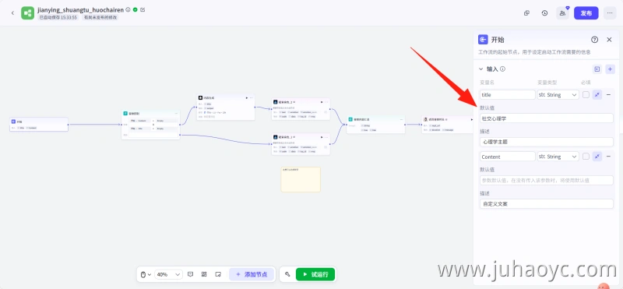Click the 添加节点 add node button
The width and height of the screenshot is (623, 289).
pyautogui.click(x=251, y=274)
